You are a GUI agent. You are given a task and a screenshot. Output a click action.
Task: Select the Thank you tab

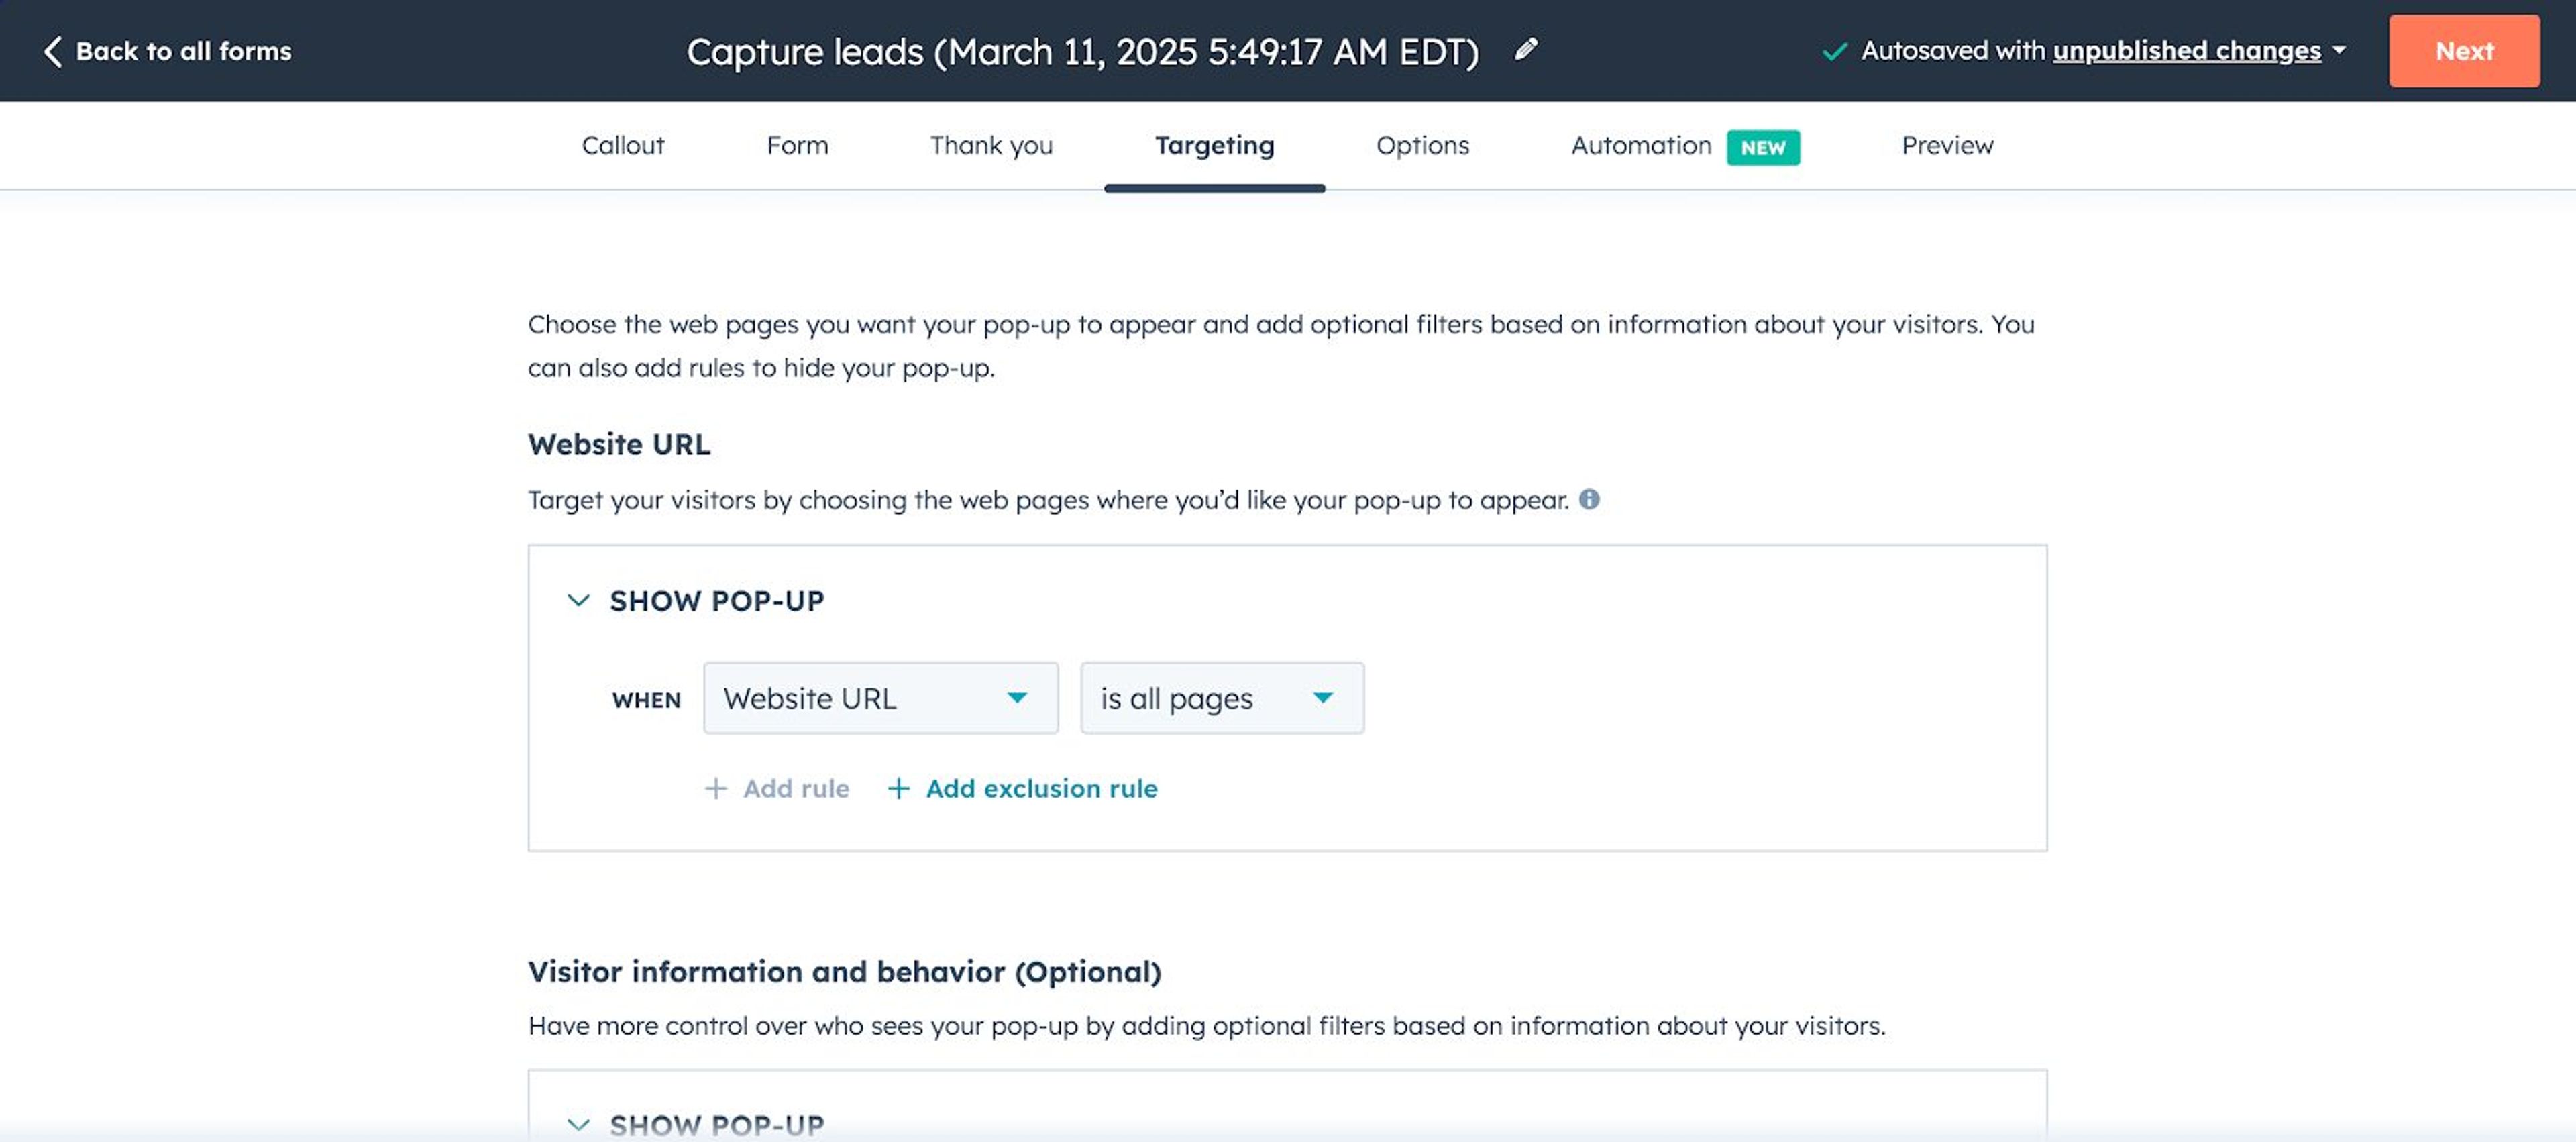[x=991, y=145]
